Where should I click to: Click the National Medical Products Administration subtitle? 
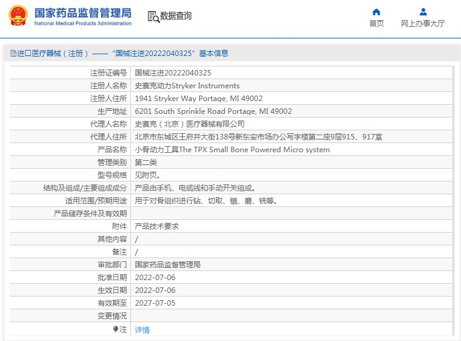(x=83, y=24)
